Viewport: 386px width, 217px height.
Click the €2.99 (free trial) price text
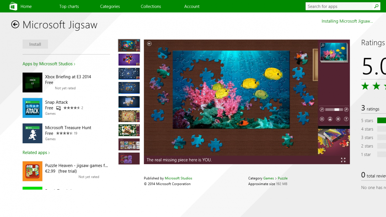tap(61, 171)
